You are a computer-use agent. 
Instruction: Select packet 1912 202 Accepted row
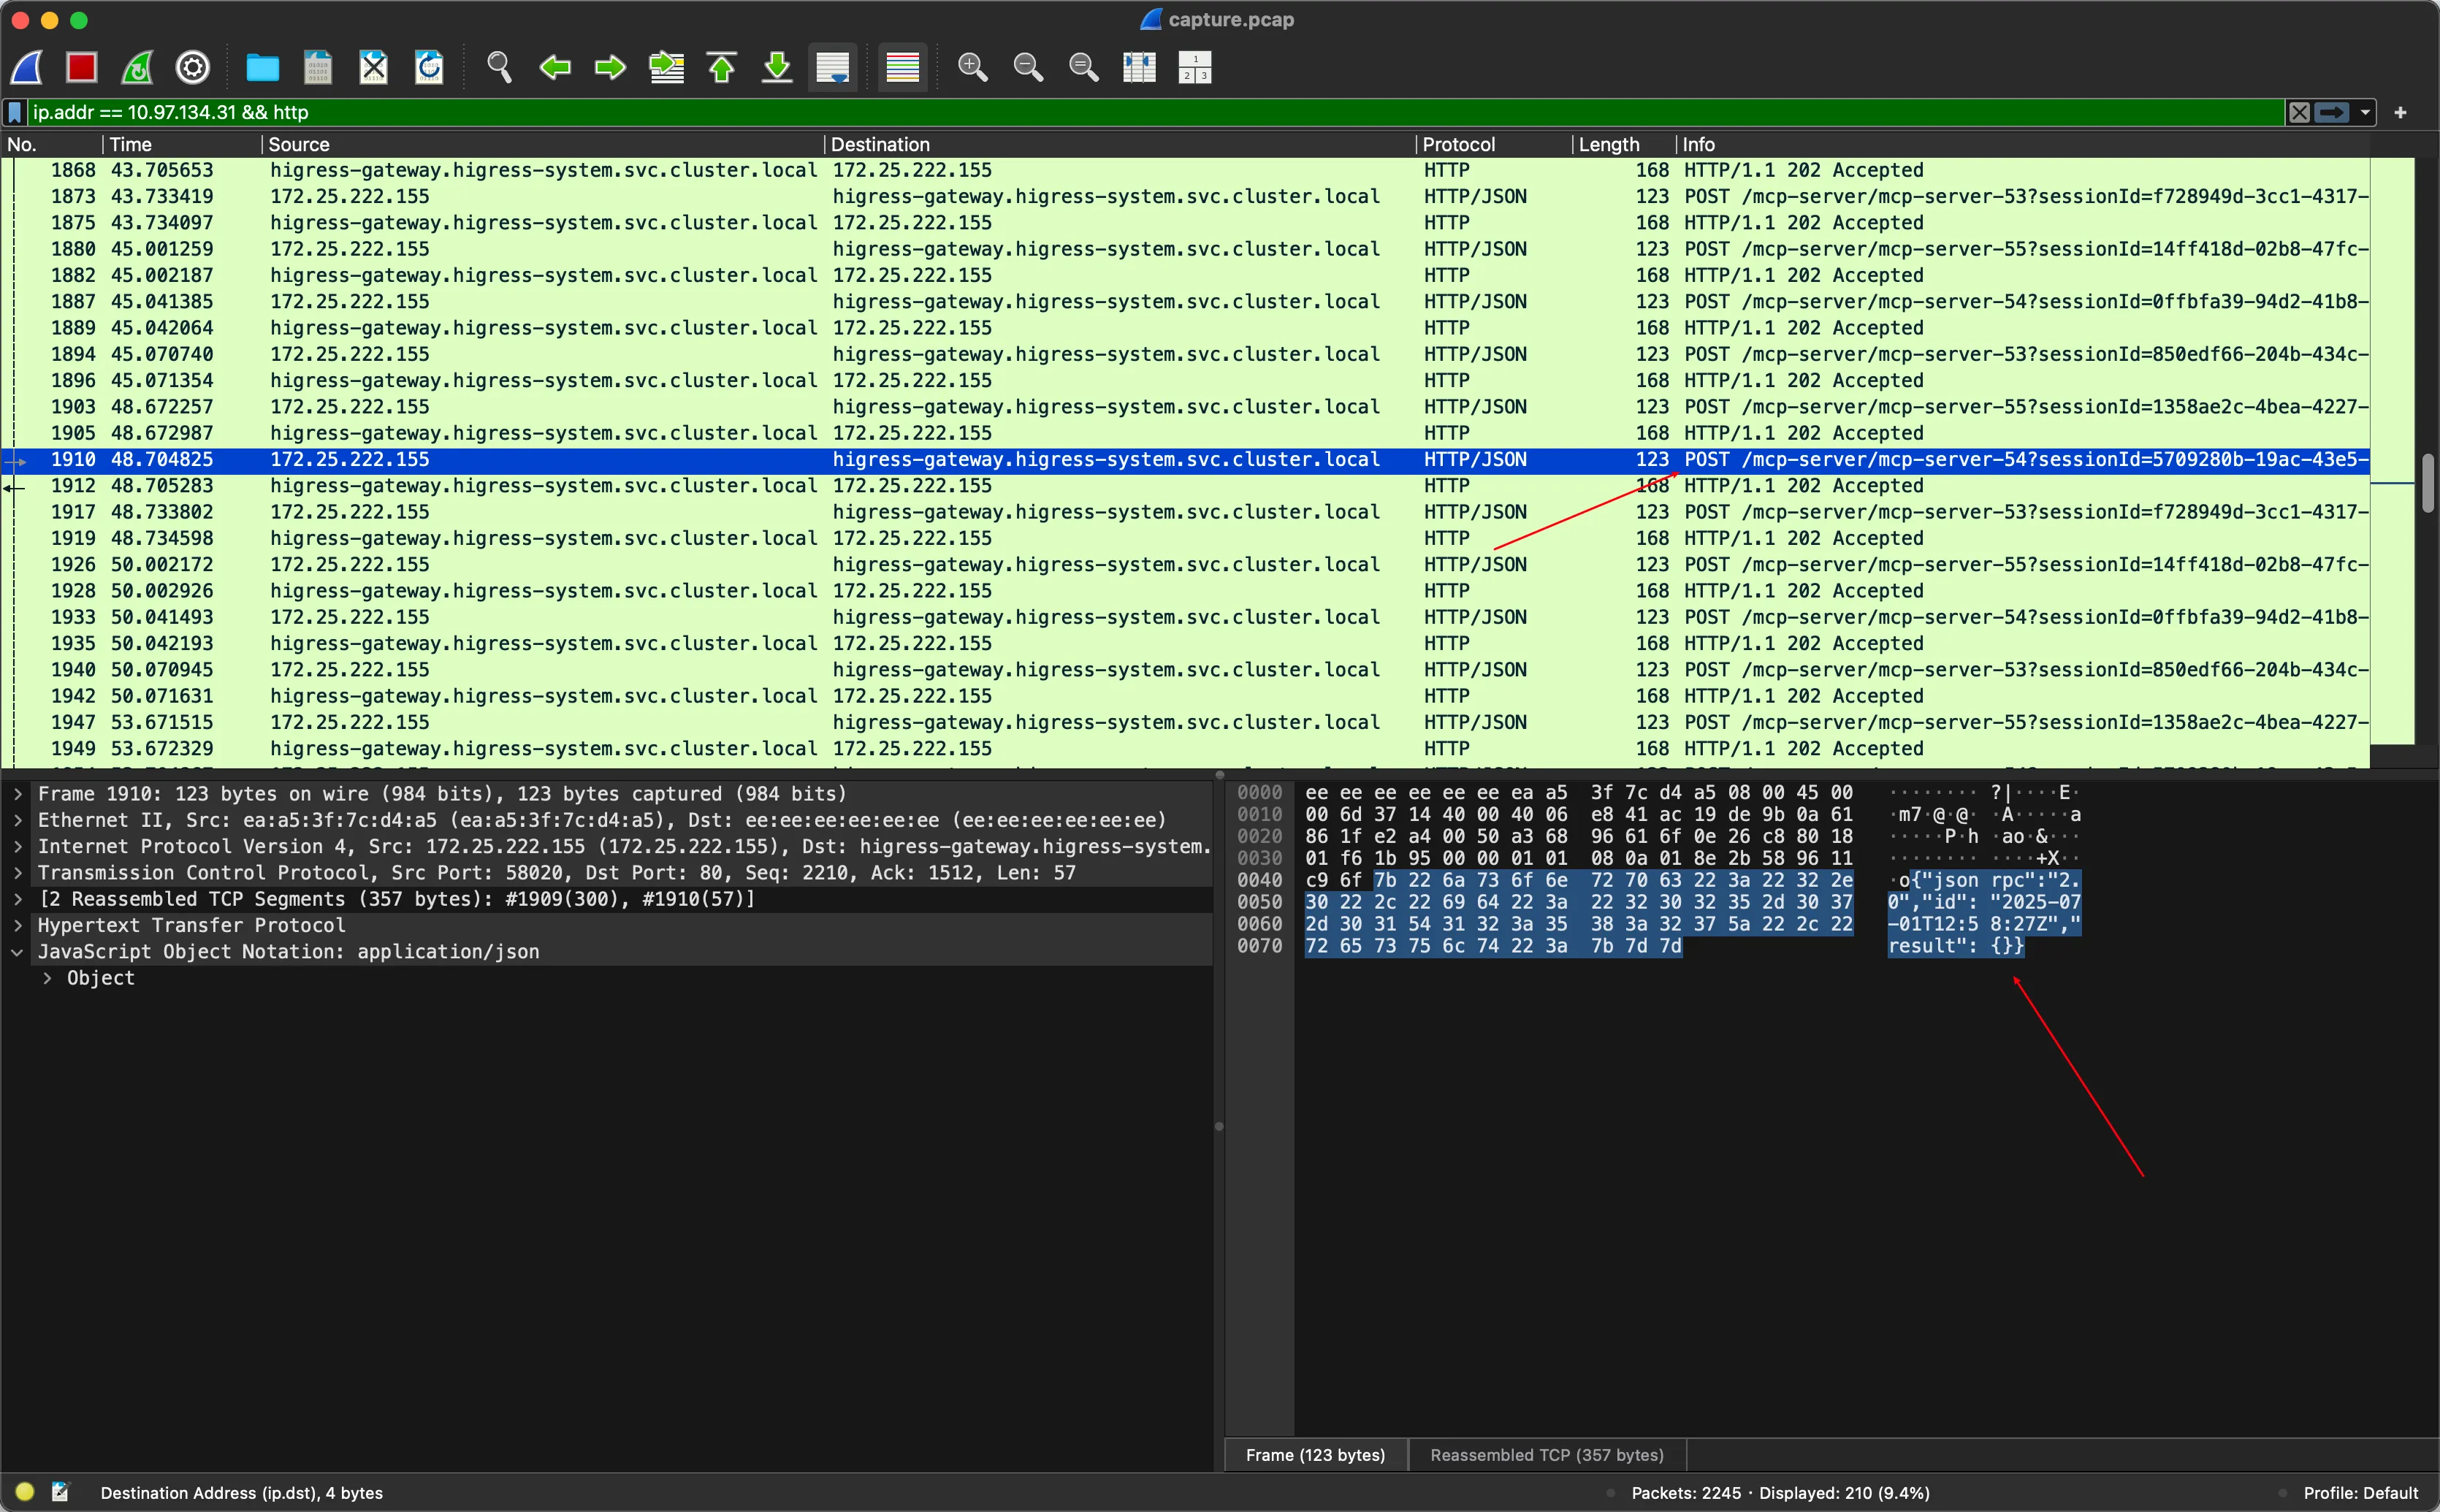coord(1185,486)
